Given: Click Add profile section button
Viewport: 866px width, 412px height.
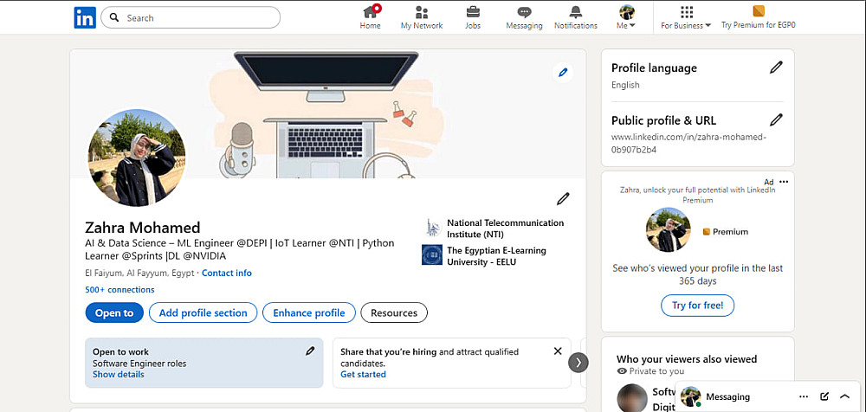Looking at the screenshot, I should pos(204,312).
